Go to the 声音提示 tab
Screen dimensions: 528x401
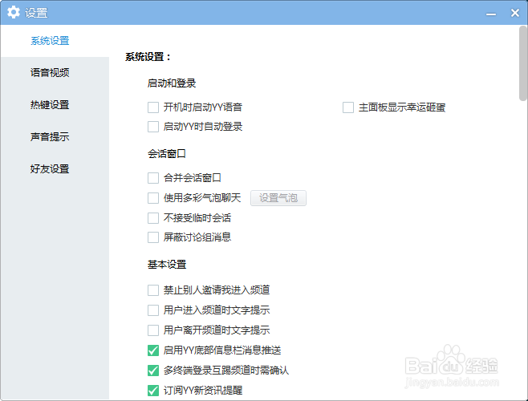50,136
